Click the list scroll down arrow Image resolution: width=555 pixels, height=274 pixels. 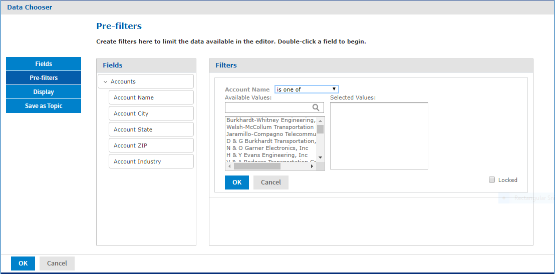point(320,157)
